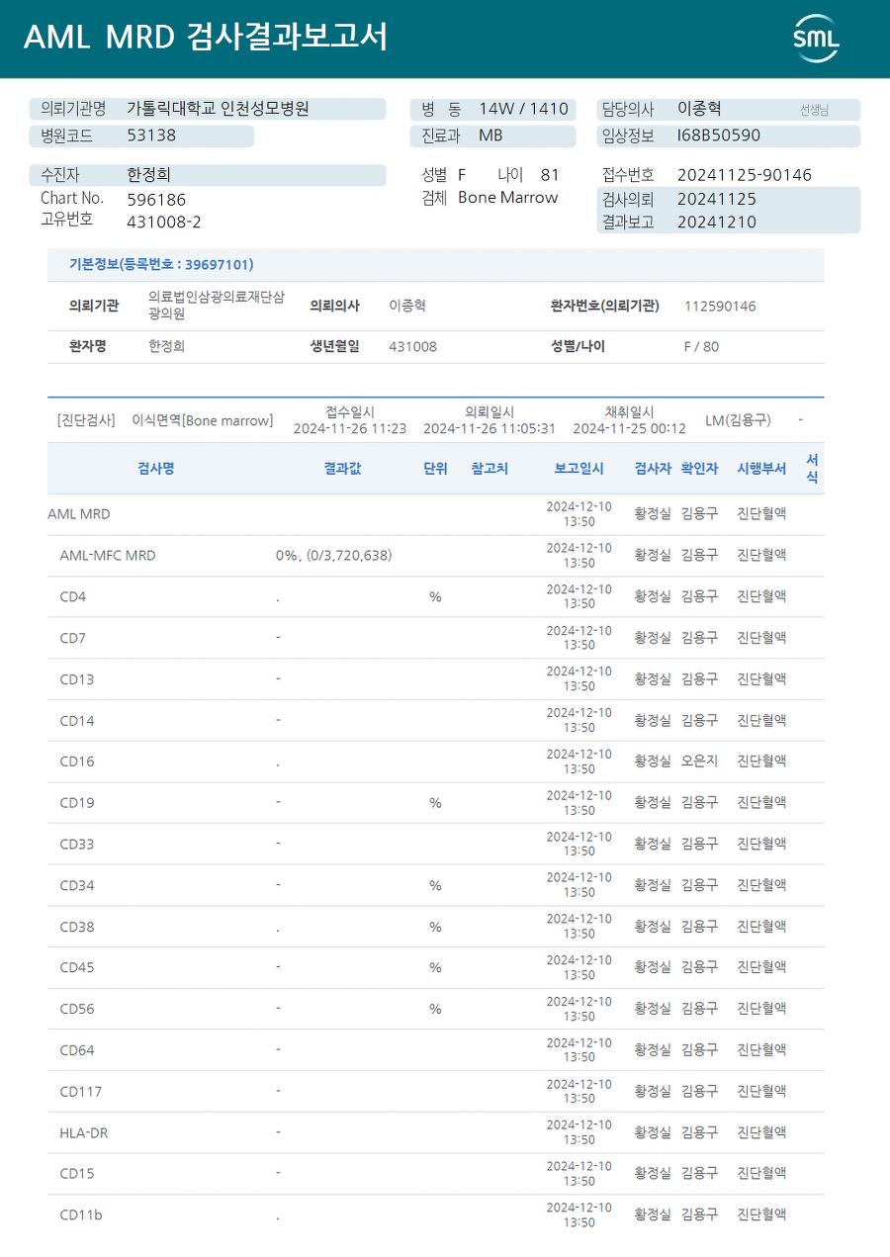The image size is (890, 1257).
Task: Click the 'CD38' test row name
Action: pos(77,927)
